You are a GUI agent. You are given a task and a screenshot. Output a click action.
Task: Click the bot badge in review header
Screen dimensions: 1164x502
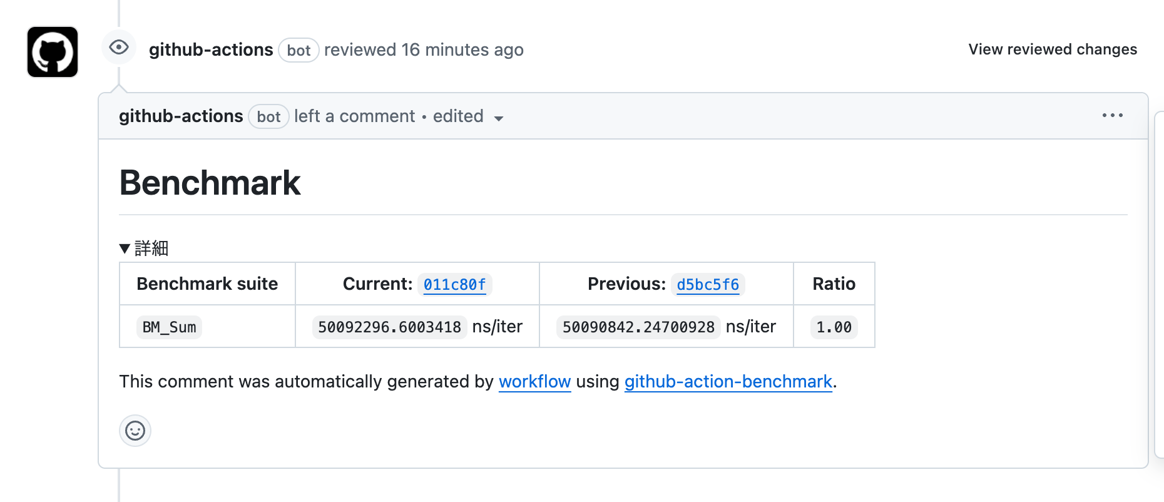299,50
